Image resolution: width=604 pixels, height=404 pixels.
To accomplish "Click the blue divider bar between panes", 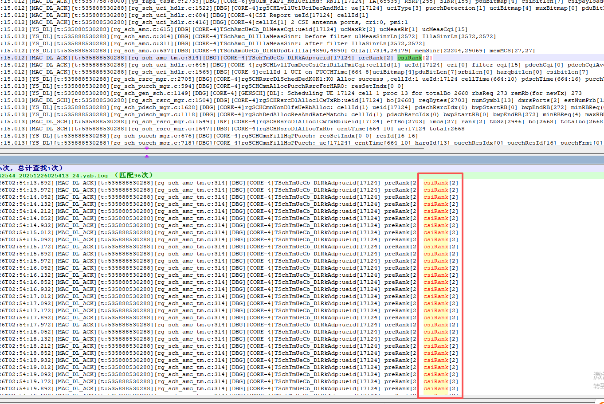I will (x=302, y=160).
